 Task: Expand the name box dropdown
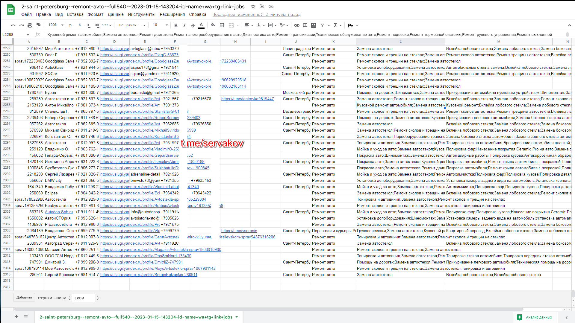[28, 35]
